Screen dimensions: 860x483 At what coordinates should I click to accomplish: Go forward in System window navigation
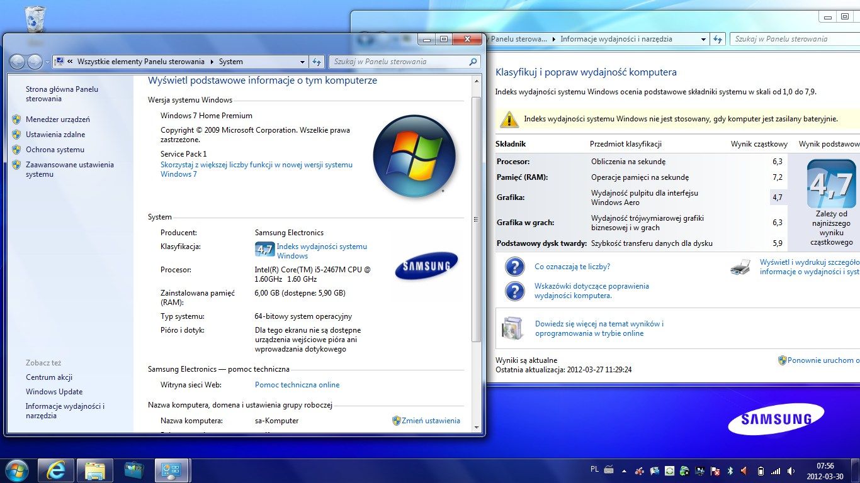click(35, 62)
